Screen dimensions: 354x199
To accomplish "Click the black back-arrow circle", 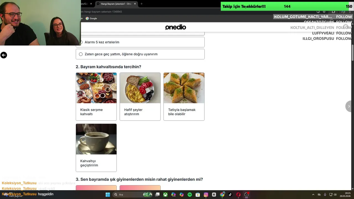I will point(4,55).
